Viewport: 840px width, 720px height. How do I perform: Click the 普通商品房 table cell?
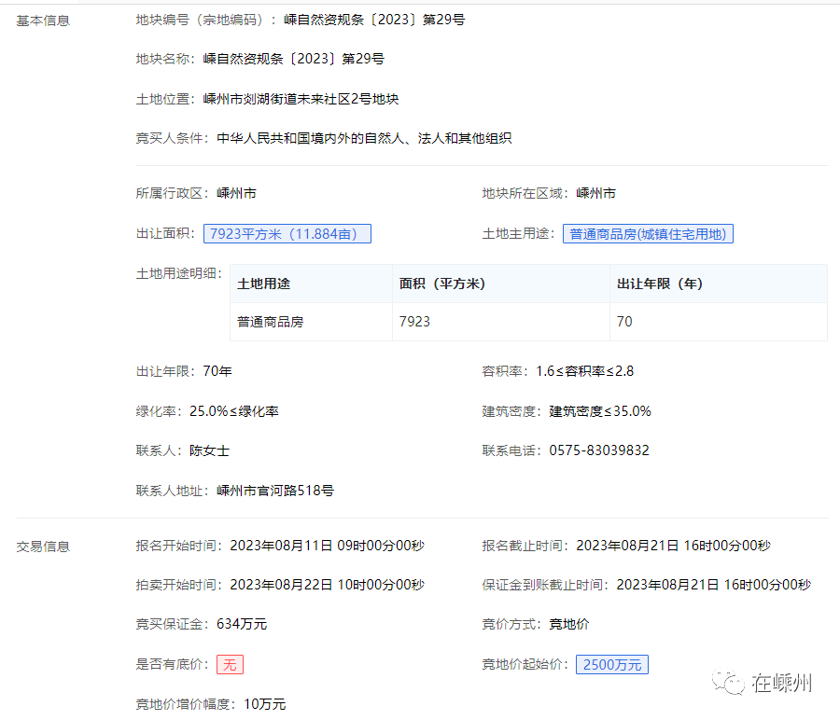click(271, 322)
